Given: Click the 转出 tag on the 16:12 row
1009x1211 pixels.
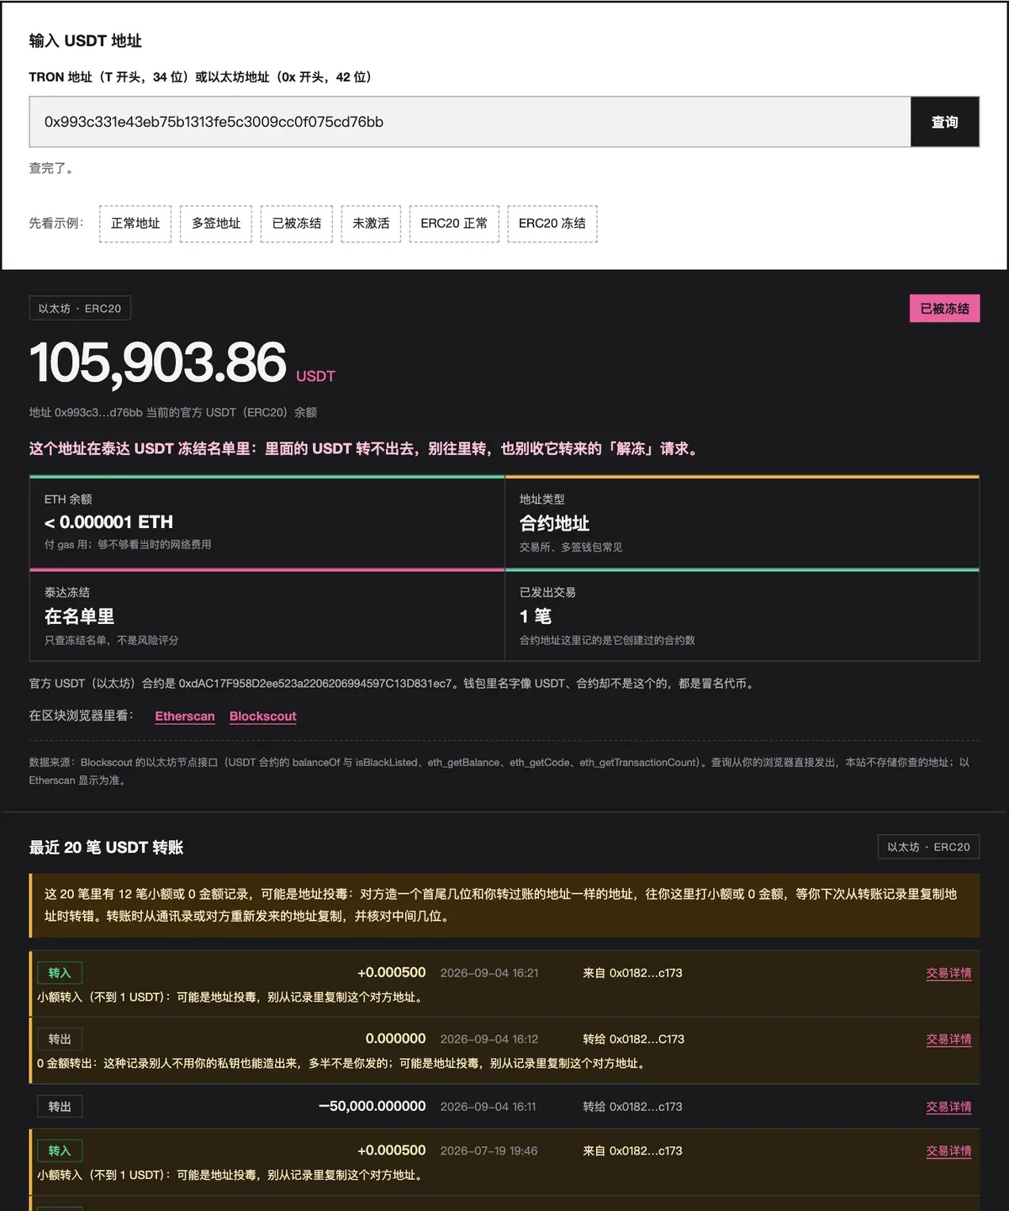Looking at the screenshot, I should click(x=60, y=1039).
